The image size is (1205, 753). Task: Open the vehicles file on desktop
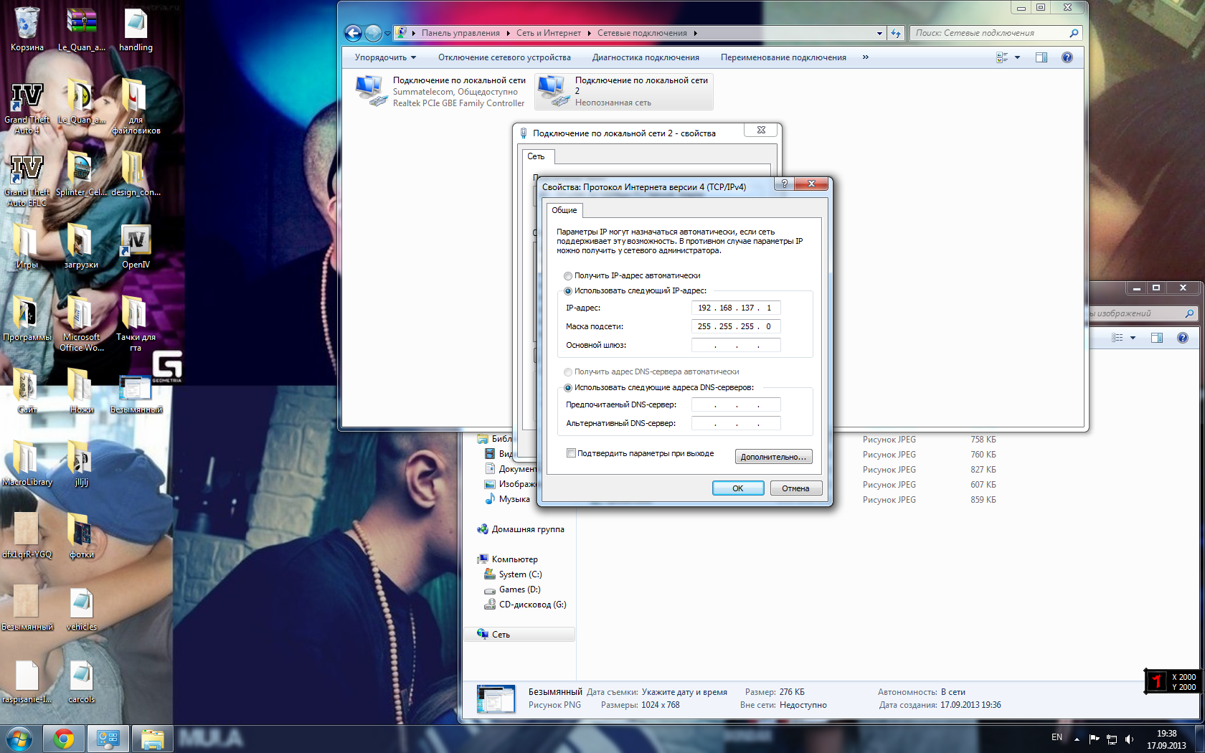81,609
